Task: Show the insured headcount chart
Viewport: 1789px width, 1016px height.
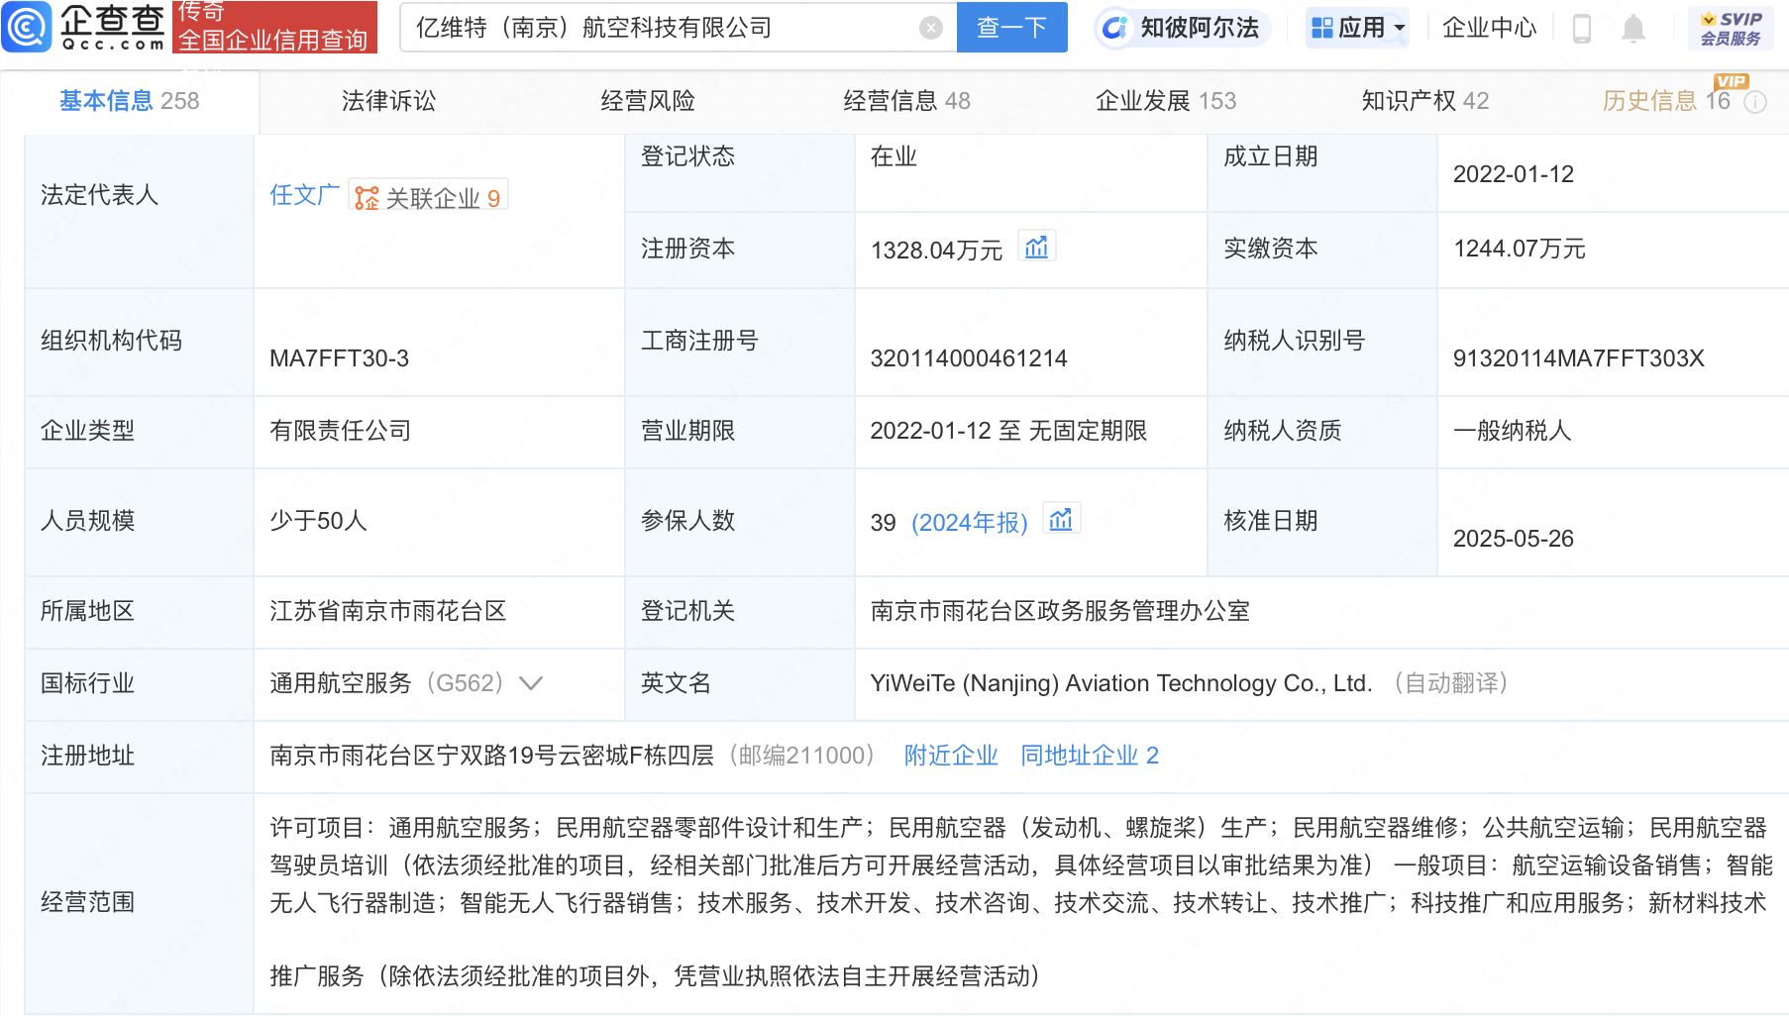Action: point(1061,519)
